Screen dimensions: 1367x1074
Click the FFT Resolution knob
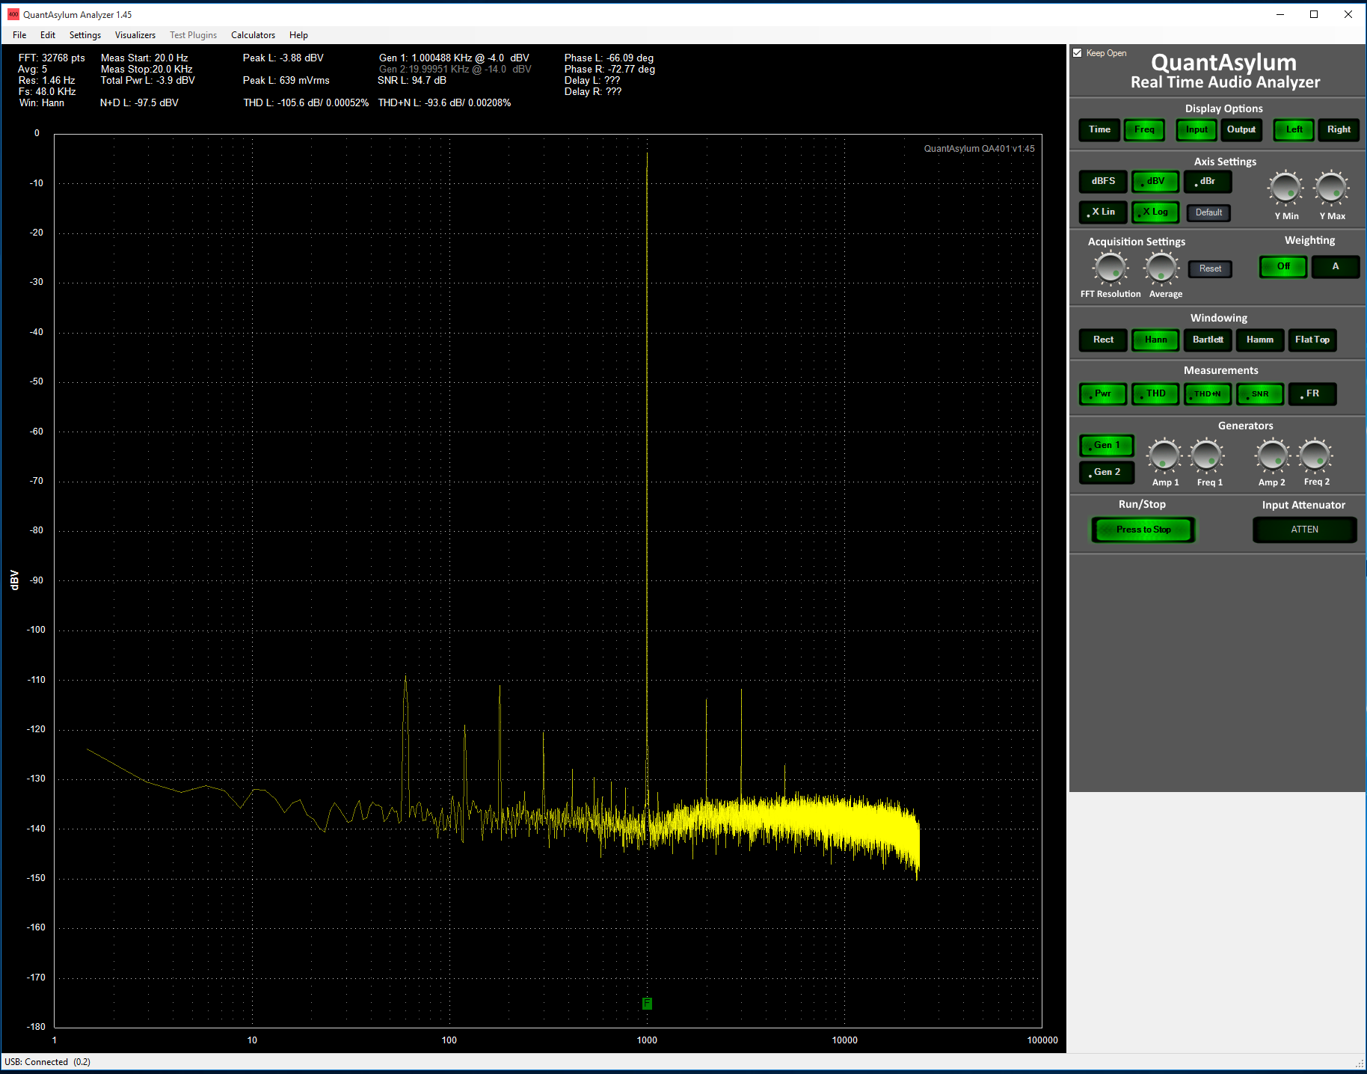tap(1111, 268)
